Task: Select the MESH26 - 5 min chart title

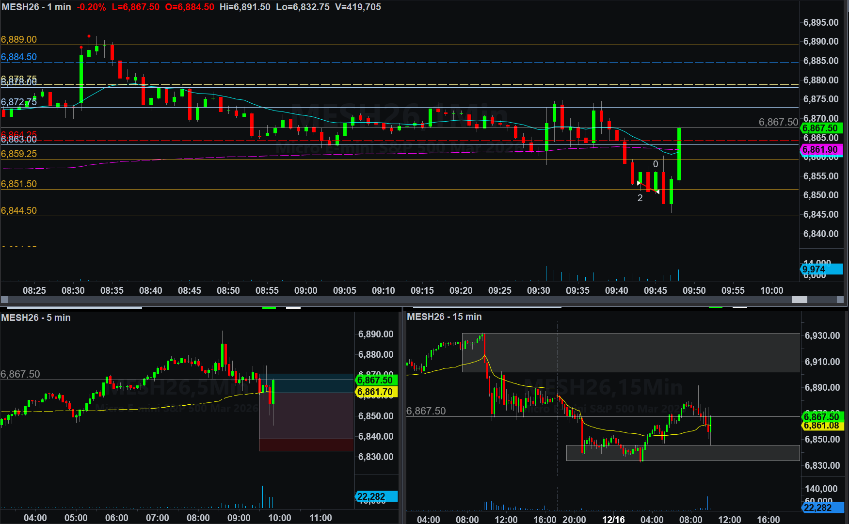Action: click(x=36, y=318)
